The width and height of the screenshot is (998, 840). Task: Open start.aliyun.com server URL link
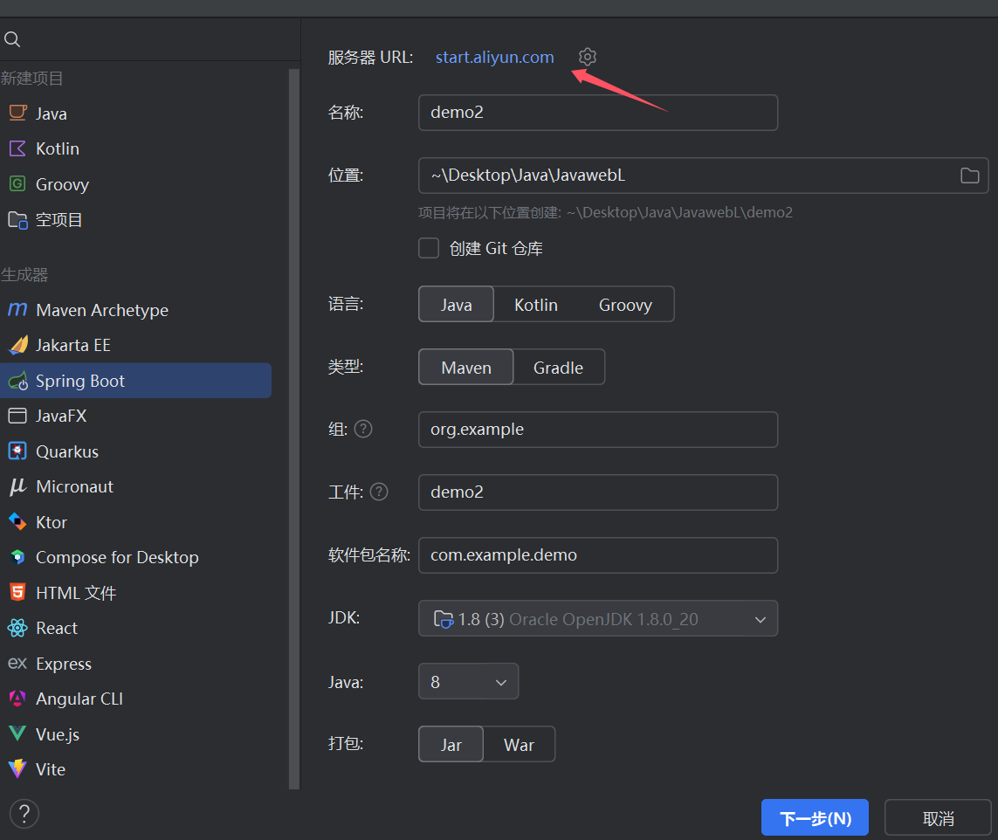pyautogui.click(x=494, y=58)
